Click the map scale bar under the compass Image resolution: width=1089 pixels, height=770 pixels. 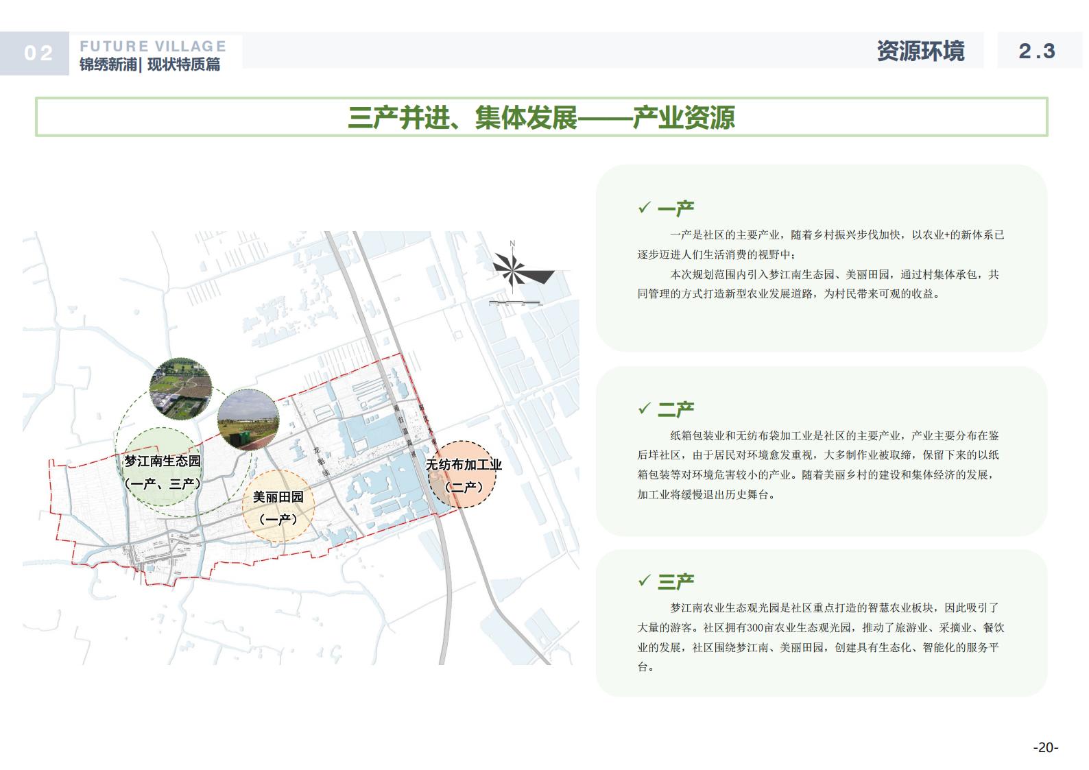pos(516,302)
